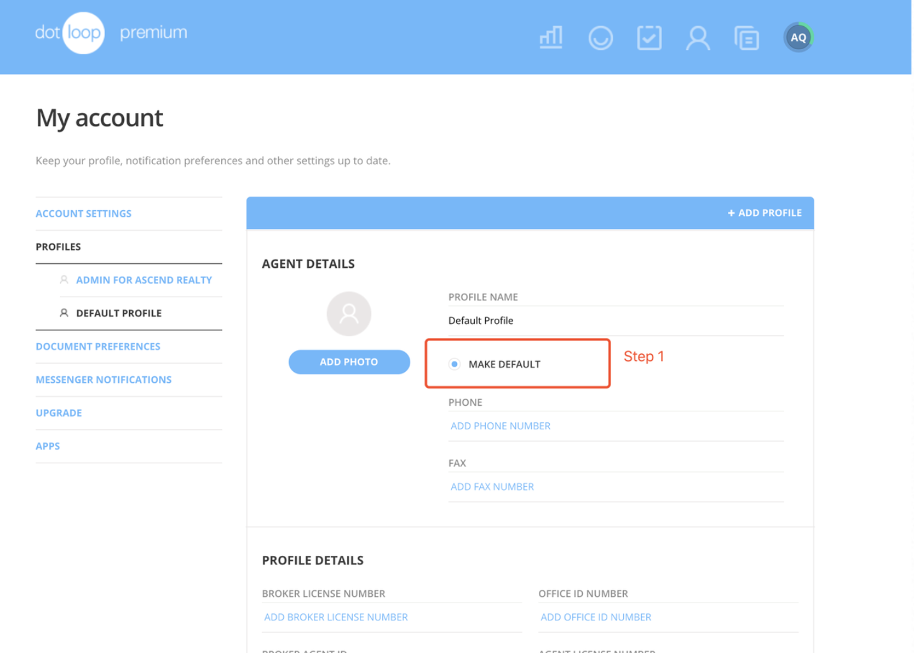Go to Messenger Notifications
Image resolution: width=914 pixels, height=653 pixels.
coord(104,380)
